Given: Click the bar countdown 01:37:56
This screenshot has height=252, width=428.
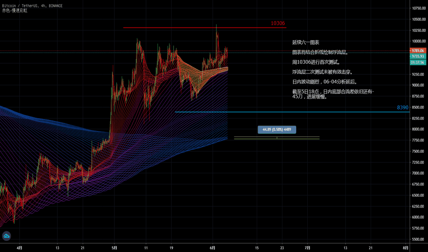Looking at the screenshot, I should pyautogui.click(x=417, y=62).
